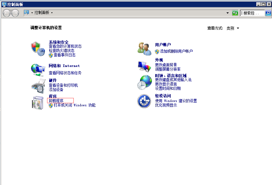Focus the Control Panel search box
Image resolution: width=272 pixels, height=185 pixels.
(x=252, y=13)
